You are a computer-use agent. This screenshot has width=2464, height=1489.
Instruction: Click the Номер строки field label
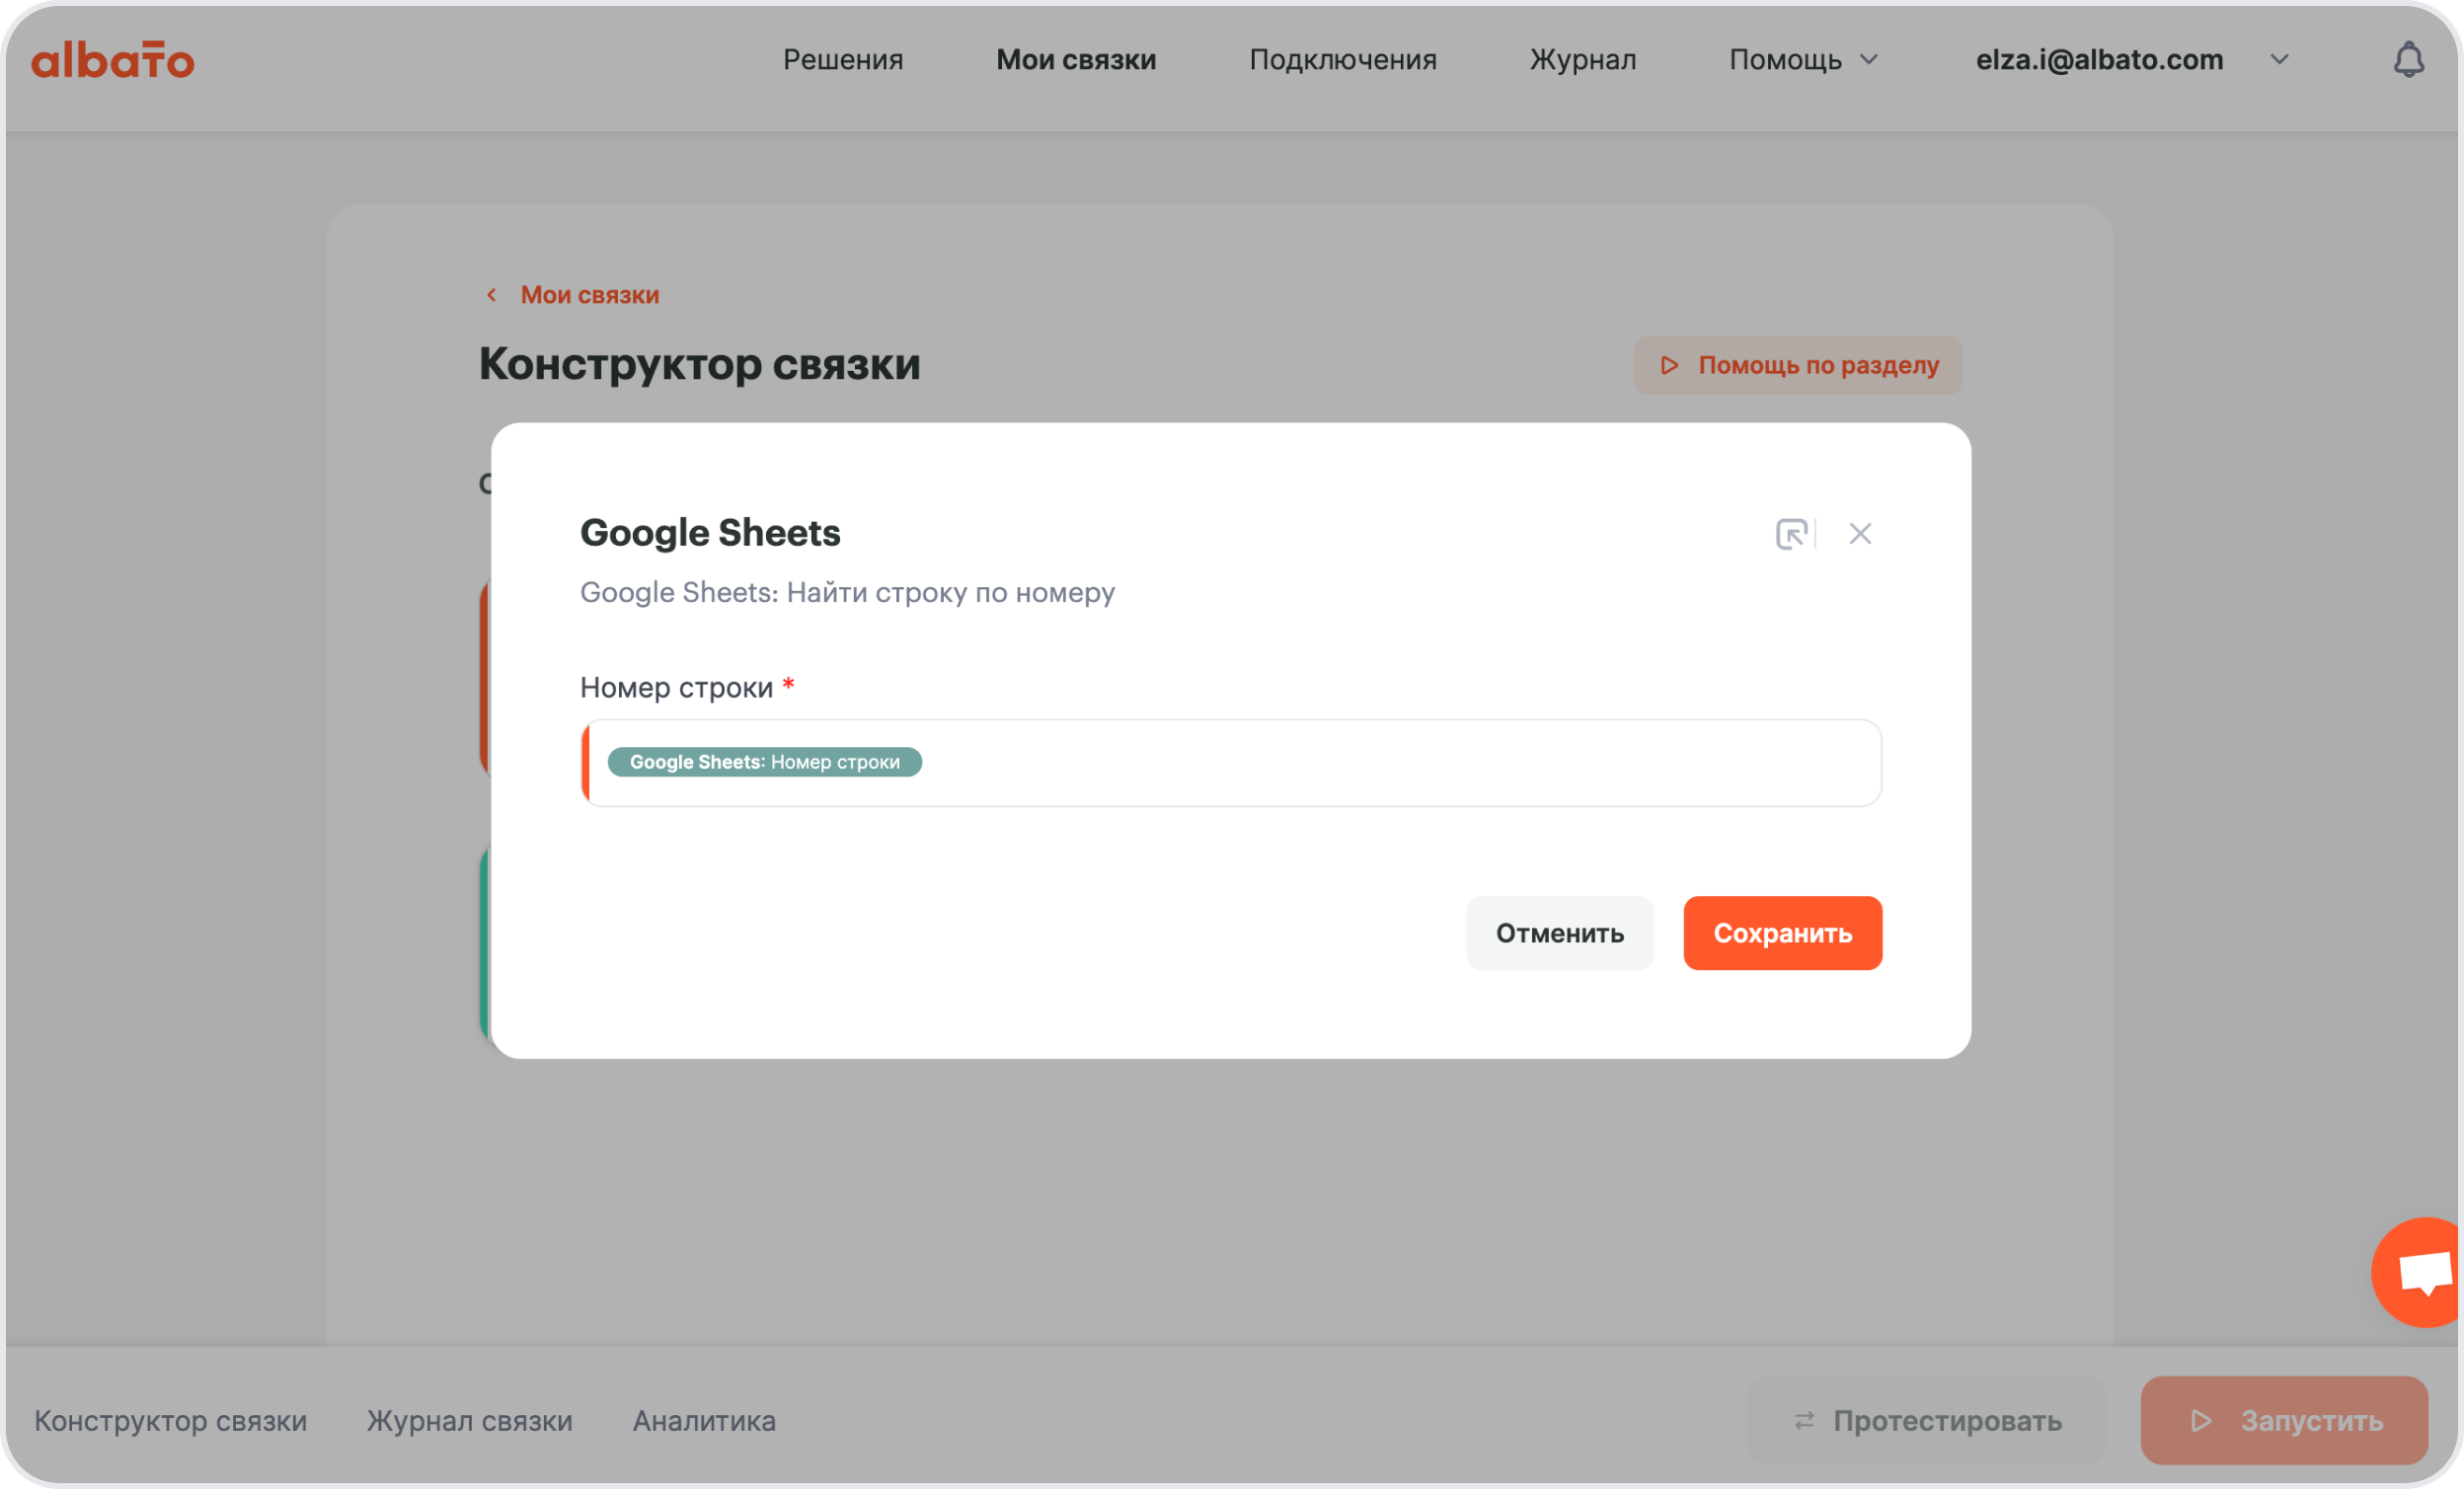(677, 688)
